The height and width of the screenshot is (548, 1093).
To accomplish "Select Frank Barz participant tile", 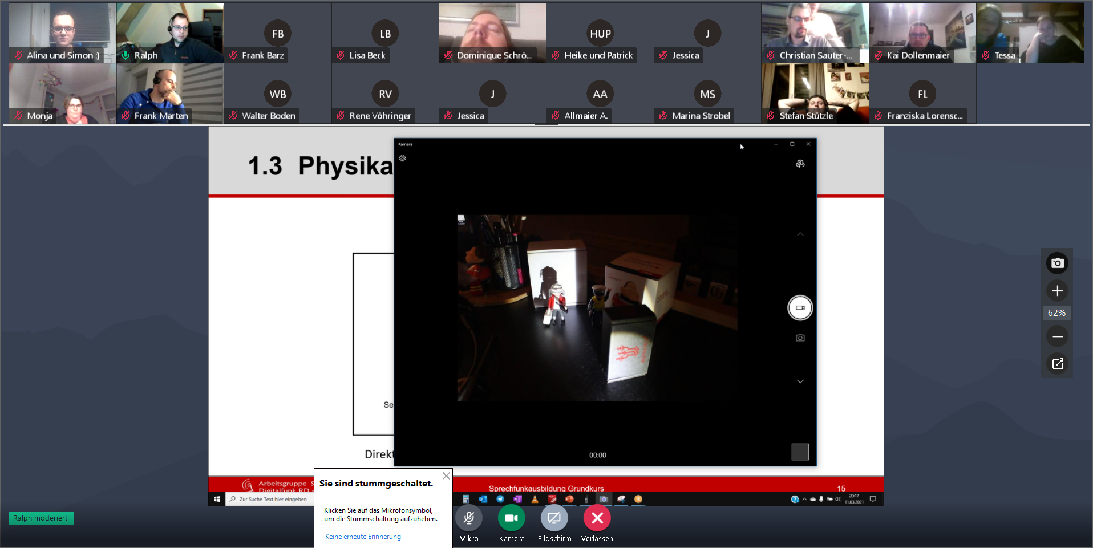I will point(278,33).
